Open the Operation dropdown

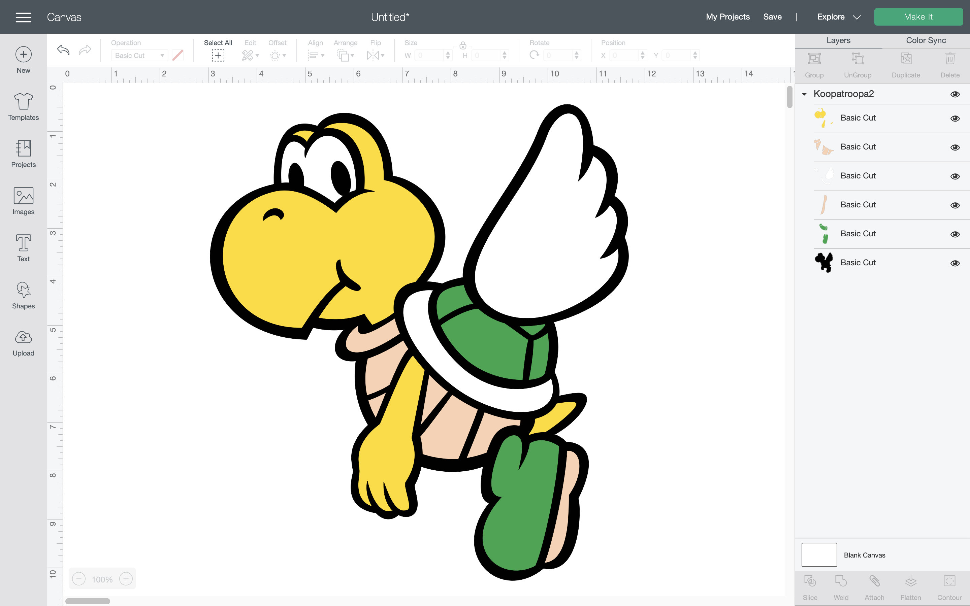tap(139, 55)
